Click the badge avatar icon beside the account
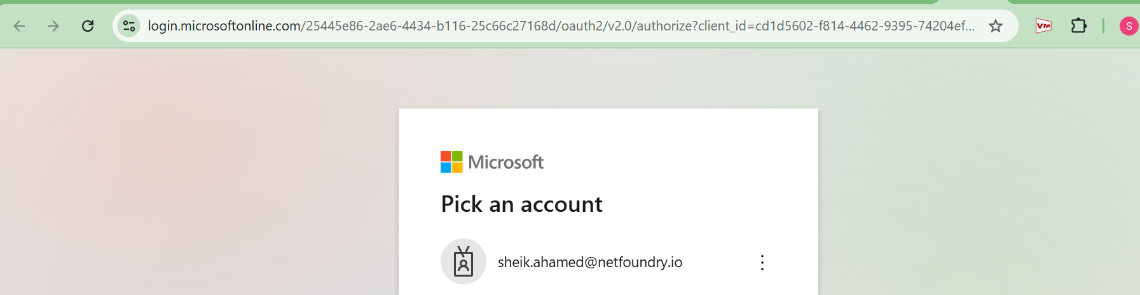 [x=464, y=261]
